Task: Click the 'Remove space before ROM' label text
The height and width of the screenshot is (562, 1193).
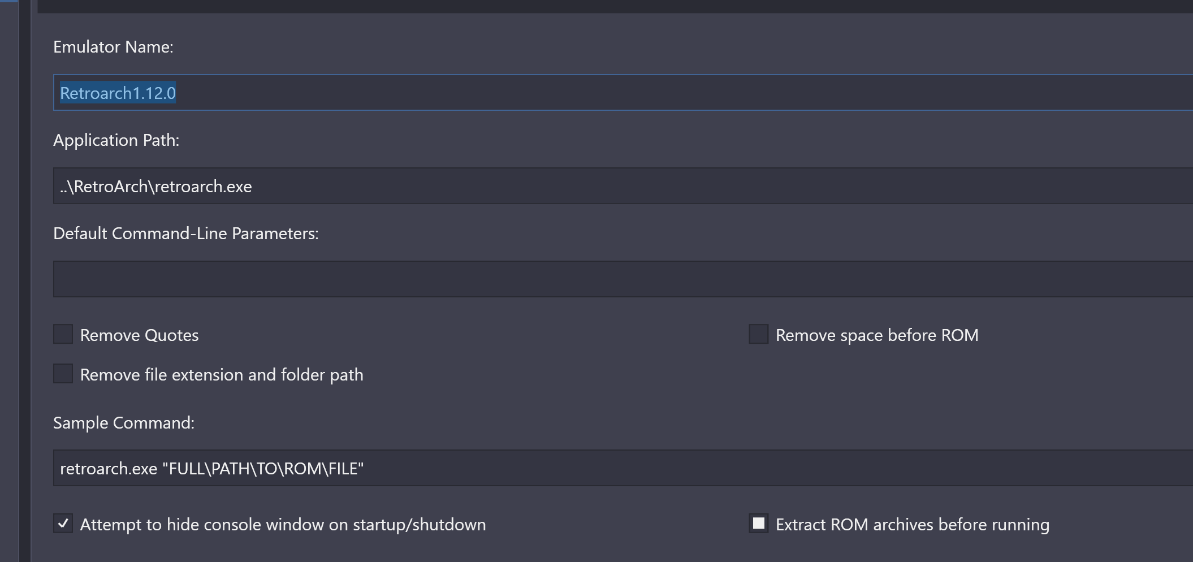Action: pos(876,335)
